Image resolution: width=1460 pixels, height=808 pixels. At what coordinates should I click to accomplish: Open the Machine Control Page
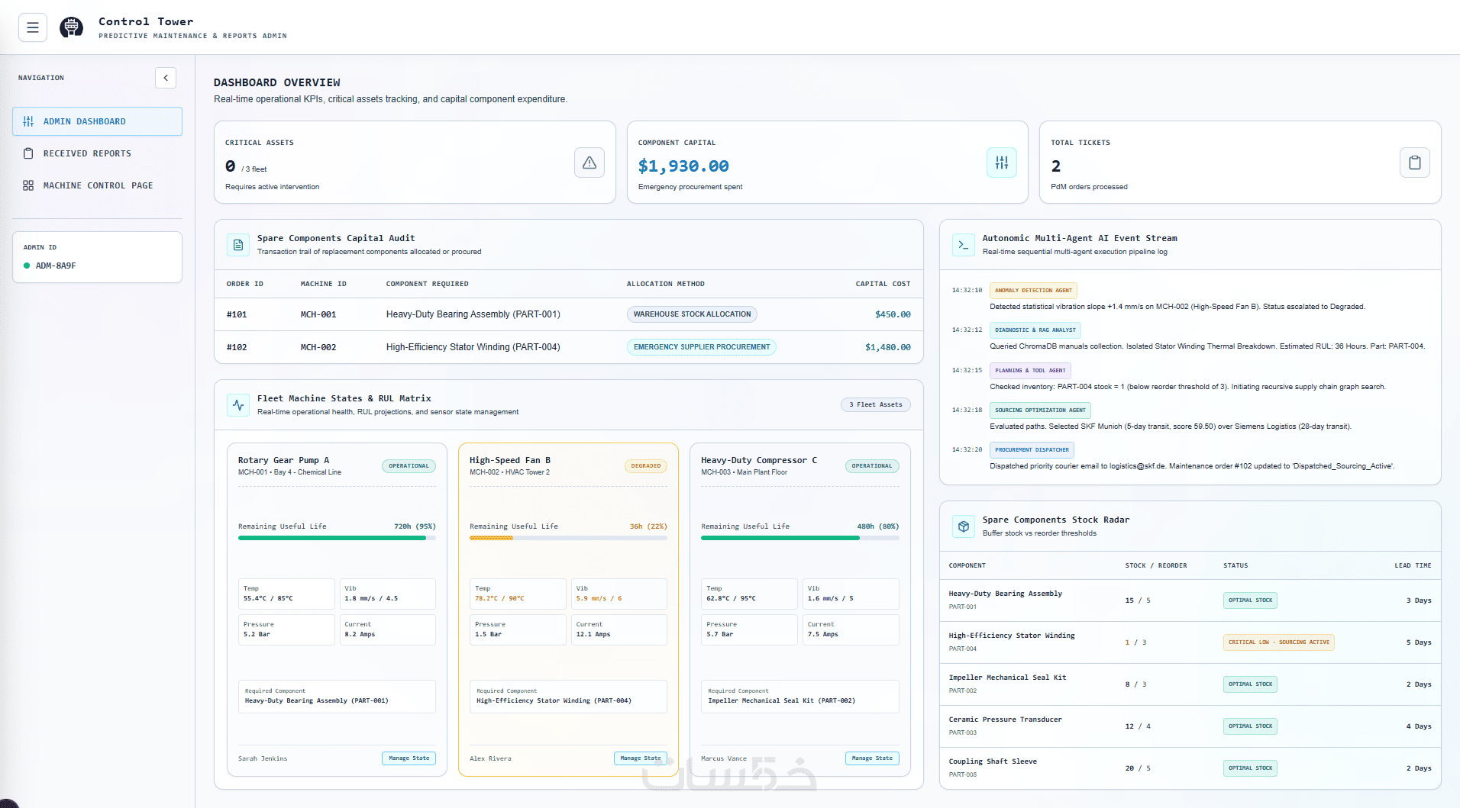(x=97, y=185)
